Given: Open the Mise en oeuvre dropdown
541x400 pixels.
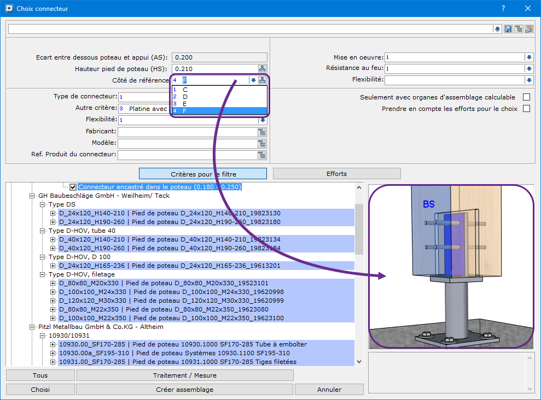Looking at the screenshot, I should [x=528, y=57].
